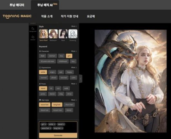Toggle the dance pose keyword
This screenshot has width=171, height=139.
(x=52, y=94)
